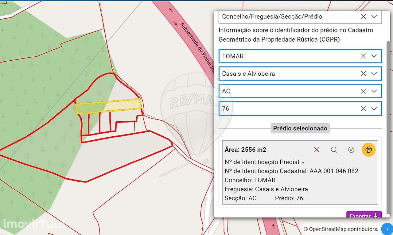Click the Concelho: TOMAR details line
Screen dimensions: 393x235
250,180
